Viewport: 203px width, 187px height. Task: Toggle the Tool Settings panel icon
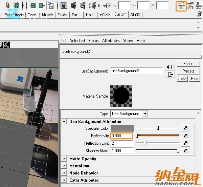point(190,5)
